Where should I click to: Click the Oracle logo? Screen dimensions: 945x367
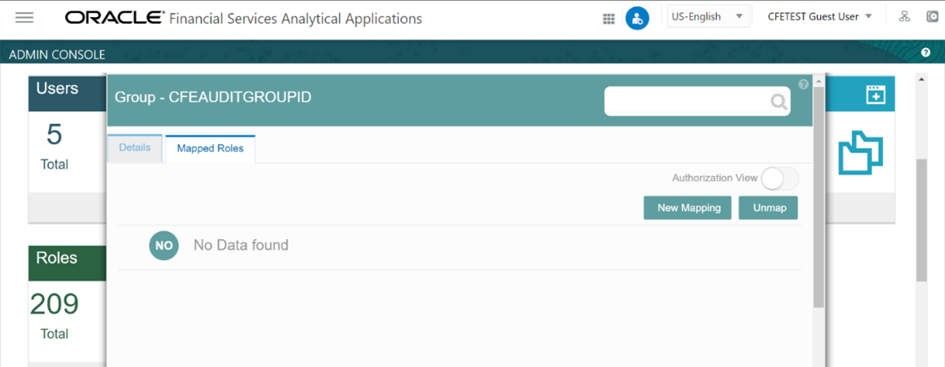point(114,18)
